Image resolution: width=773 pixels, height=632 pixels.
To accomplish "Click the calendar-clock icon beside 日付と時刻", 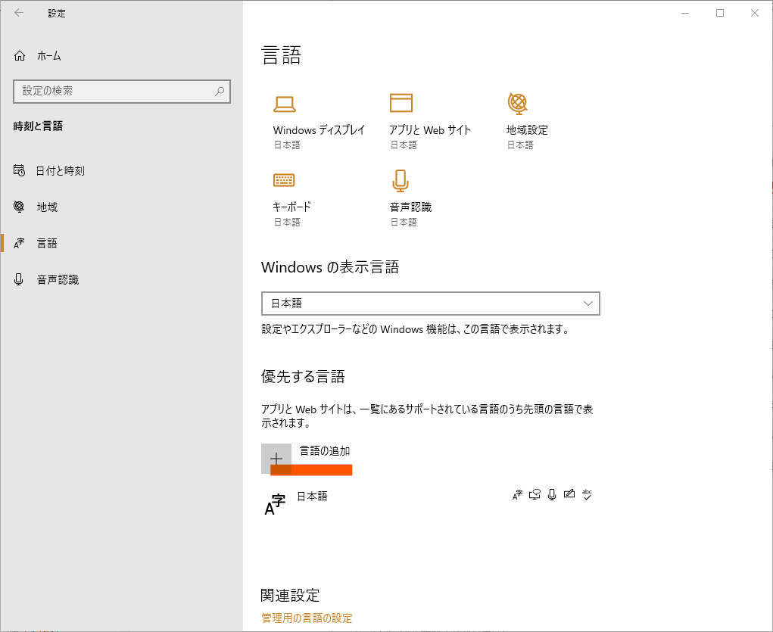I will point(19,170).
